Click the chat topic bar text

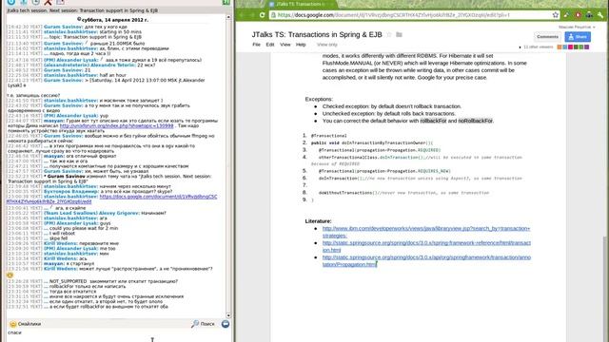pyautogui.click(x=83, y=10)
